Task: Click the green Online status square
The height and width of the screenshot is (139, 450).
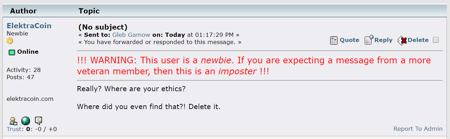Action: pyautogui.click(x=12, y=52)
